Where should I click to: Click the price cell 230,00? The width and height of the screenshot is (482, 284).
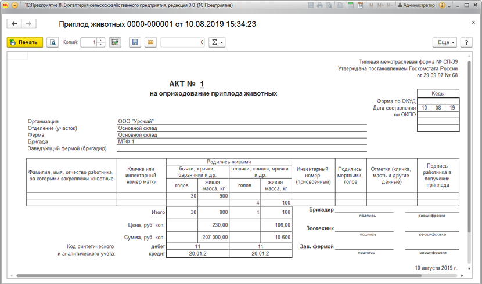[x=214, y=225]
